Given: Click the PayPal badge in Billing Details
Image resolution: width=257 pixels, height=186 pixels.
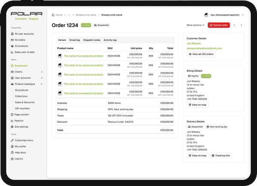Looking at the screenshot, I should [193, 76].
